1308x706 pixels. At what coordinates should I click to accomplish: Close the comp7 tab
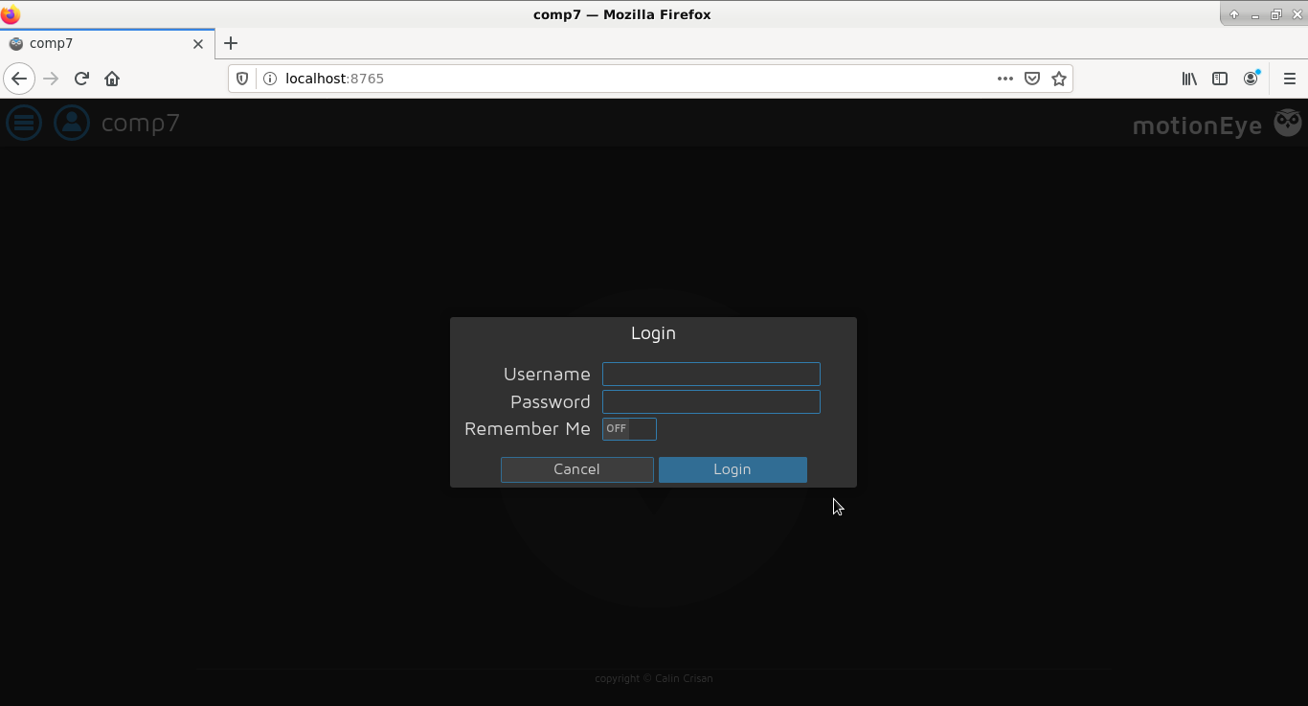[198, 43]
